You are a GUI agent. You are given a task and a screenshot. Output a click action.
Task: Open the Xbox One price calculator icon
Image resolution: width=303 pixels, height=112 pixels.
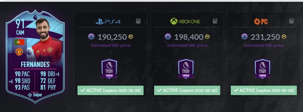[x=215, y=21]
